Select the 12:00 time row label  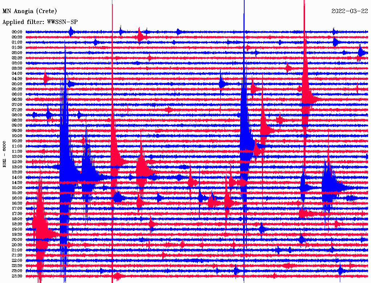(17, 157)
